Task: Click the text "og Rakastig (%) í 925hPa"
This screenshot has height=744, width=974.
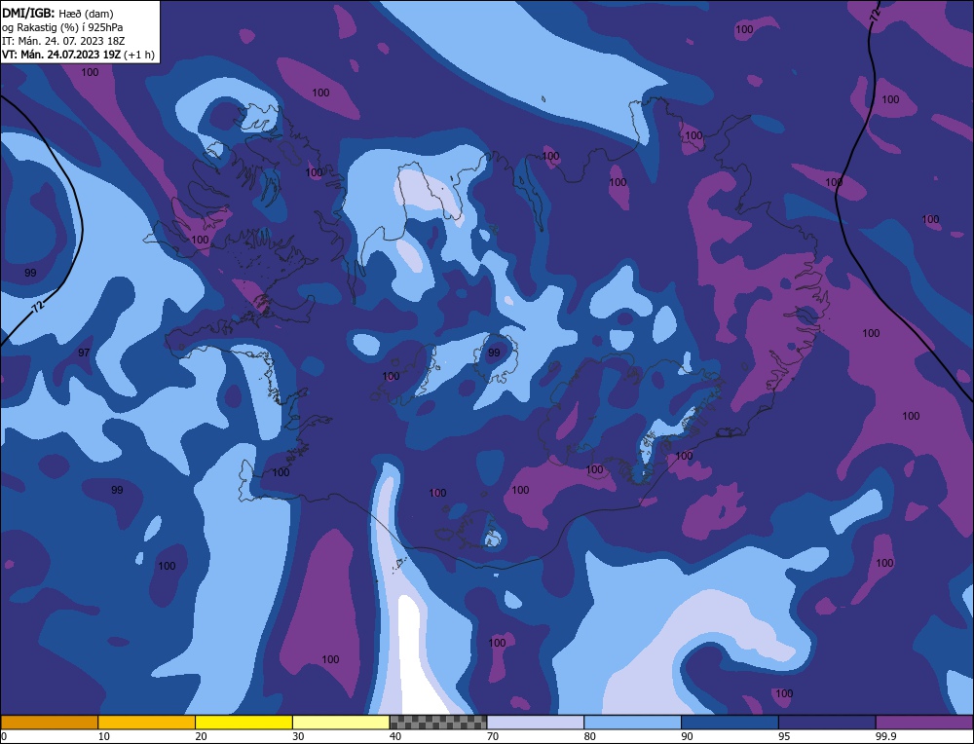Action: (62, 27)
